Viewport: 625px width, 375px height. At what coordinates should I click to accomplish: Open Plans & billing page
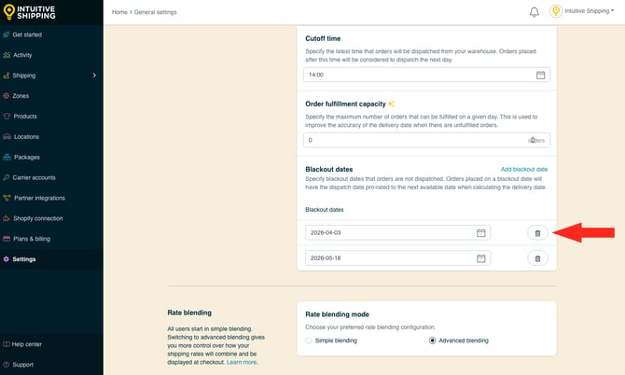coord(31,239)
